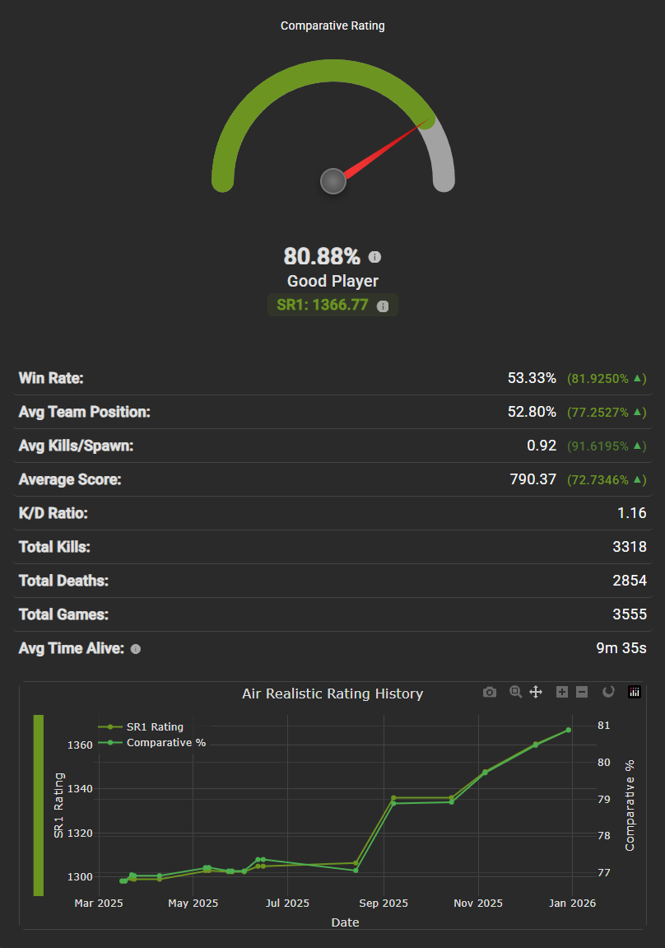Click the Jan 2026 final data point
This screenshot has height=948, width=665.
pyautogui.click(x=569, y=731)
